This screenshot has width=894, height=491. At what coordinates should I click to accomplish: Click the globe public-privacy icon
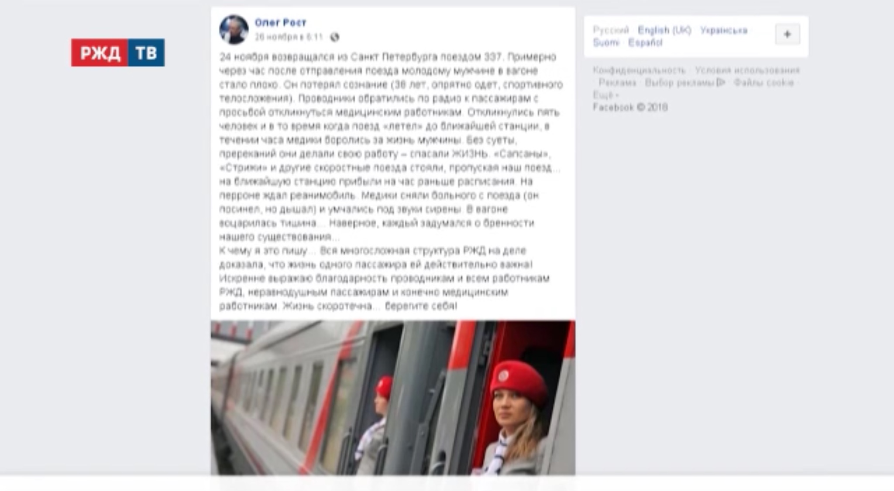click(335, 38)
